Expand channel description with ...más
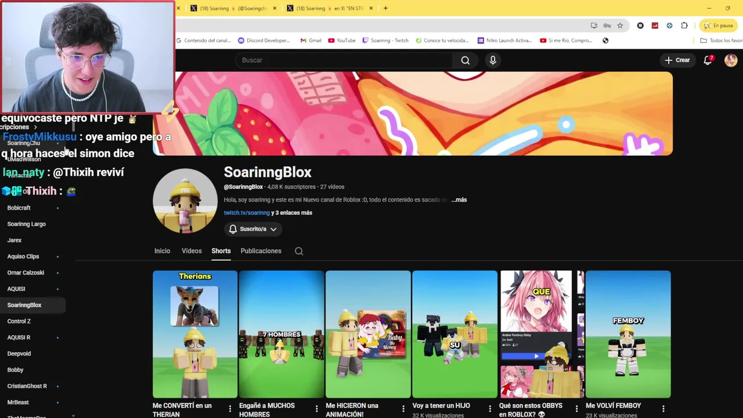Image resolution: width=743 pixels, height=418 pixels. [x=459, y=200]
